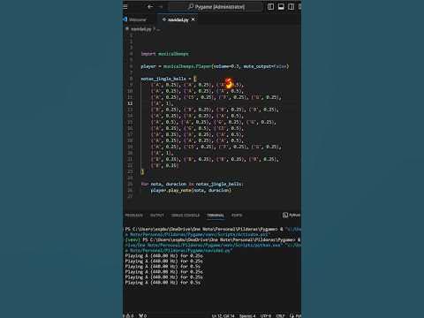The image size is (424, 318).
Task: Open the PROBLEMS panel tab
Action: (x=134, y=216)
